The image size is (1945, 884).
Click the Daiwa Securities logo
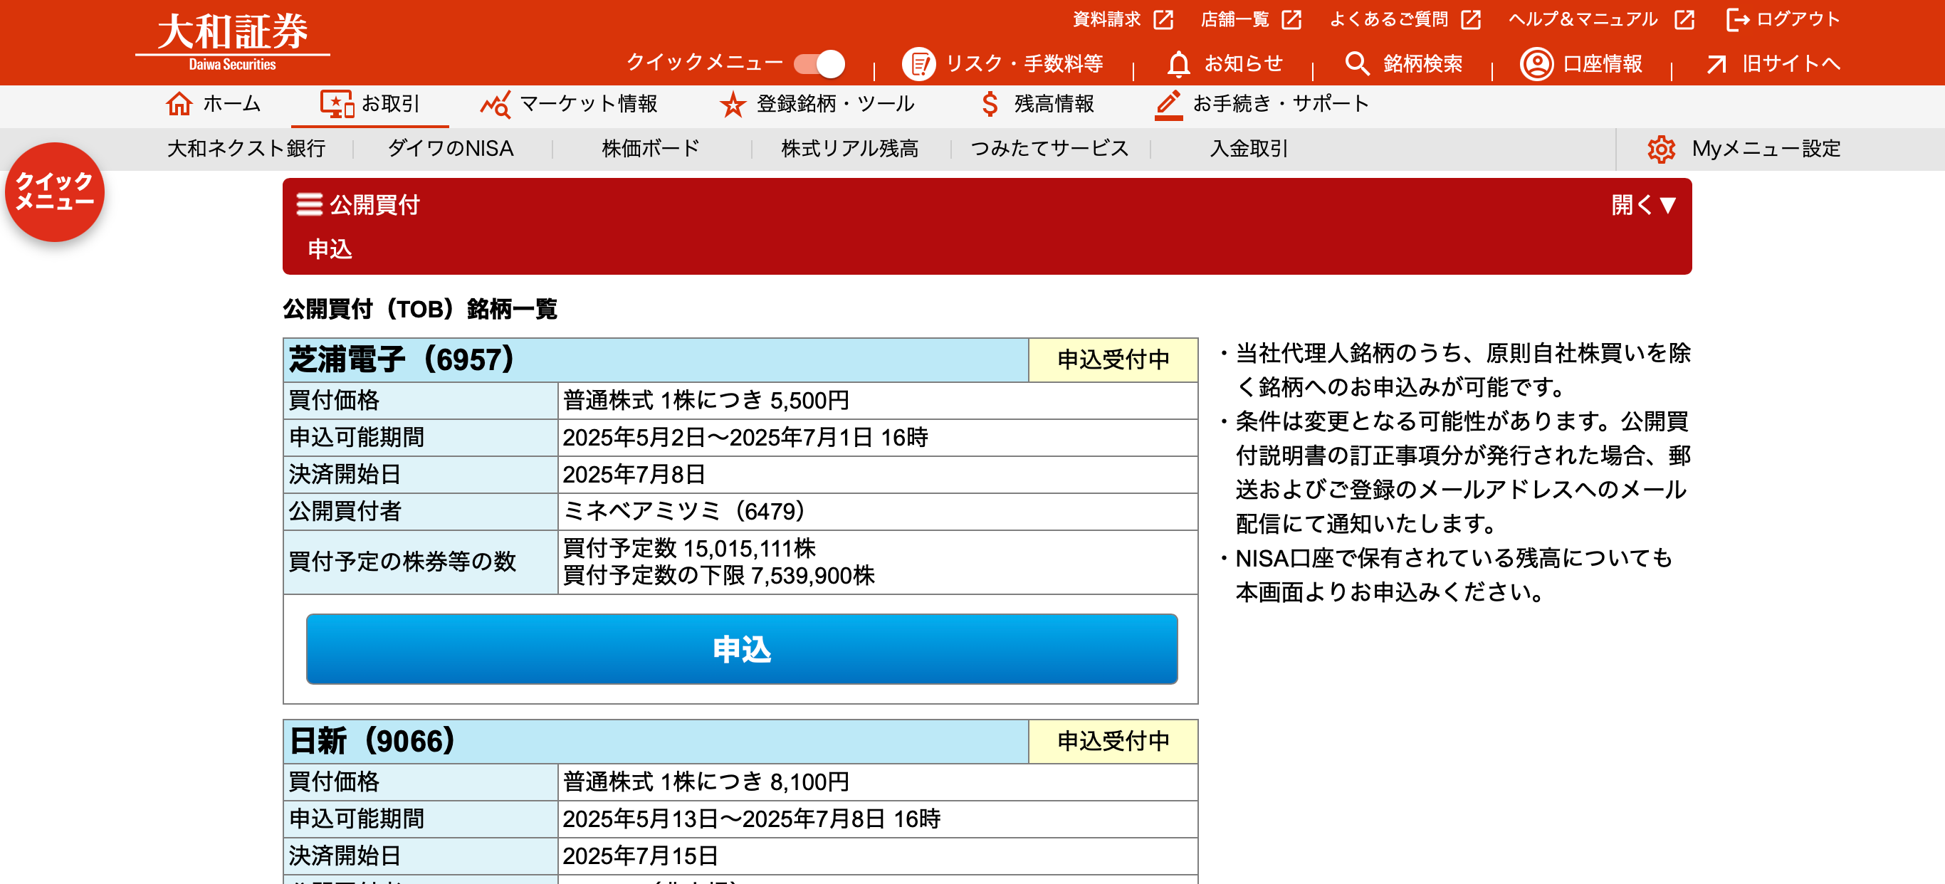tap(233, 41)
